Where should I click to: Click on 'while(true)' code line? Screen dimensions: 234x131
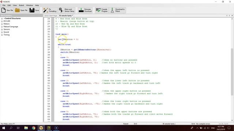pos(64,44)
